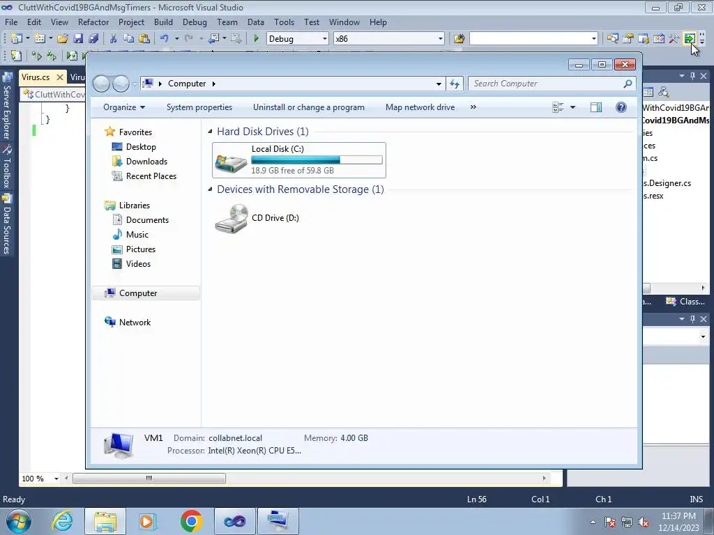The width and height of the screenshot is (714, 535).
Task: Click the Undo arrow icon
Action: coord(165,39)
